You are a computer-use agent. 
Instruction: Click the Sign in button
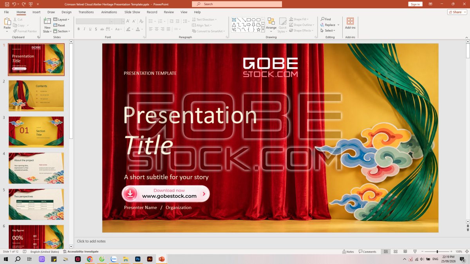[x=415, y=4]
